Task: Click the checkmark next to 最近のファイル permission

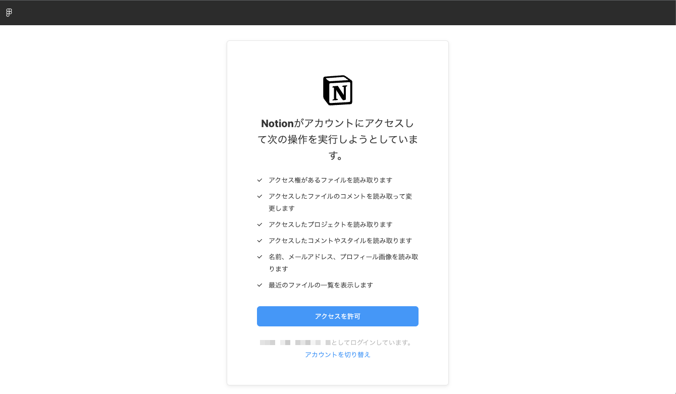Action: 259,285
